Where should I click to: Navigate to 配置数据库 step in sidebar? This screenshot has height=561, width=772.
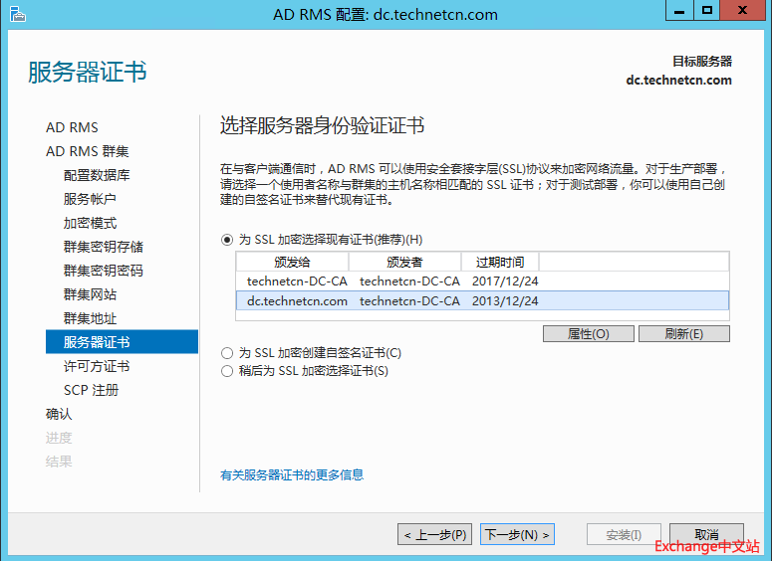pos(97,175)
